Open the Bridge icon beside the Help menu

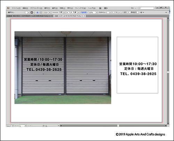click(x=100, y=8)
